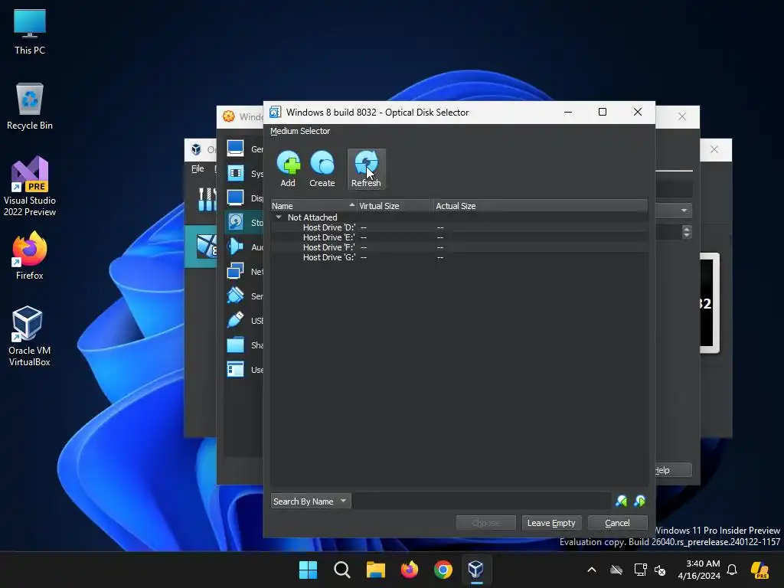This screenshot has width=784, height=588.
Task: Click Help button in settings window
Action: point(673,470)
